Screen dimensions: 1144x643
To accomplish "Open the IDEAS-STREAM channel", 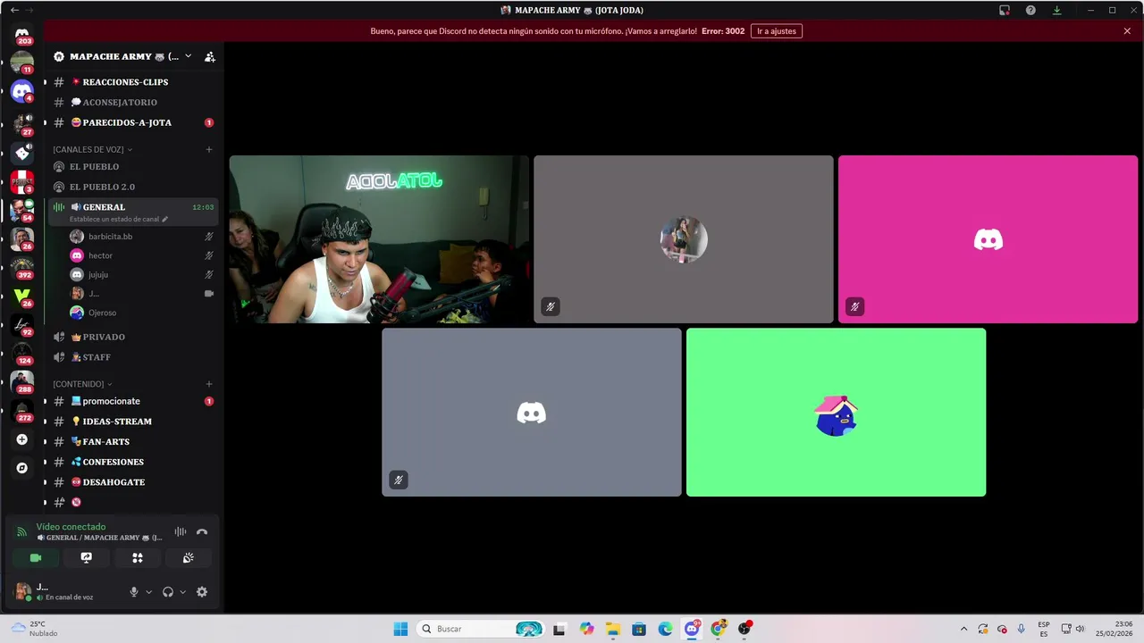I will [117, 422].
